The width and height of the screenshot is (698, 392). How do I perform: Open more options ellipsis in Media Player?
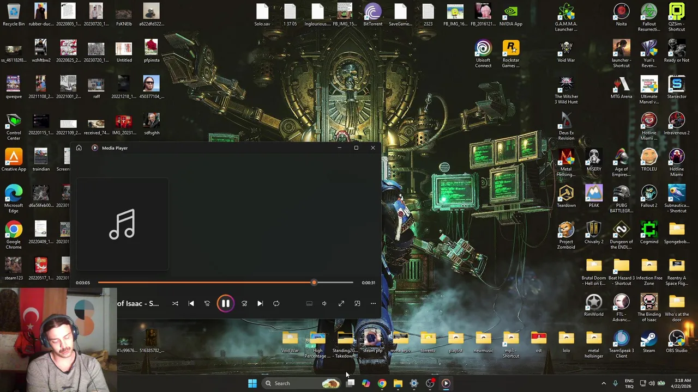pos(374,303)
